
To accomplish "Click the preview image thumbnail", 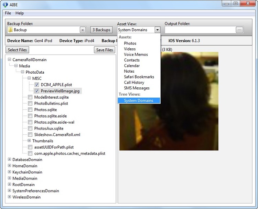I will (169, 101).
